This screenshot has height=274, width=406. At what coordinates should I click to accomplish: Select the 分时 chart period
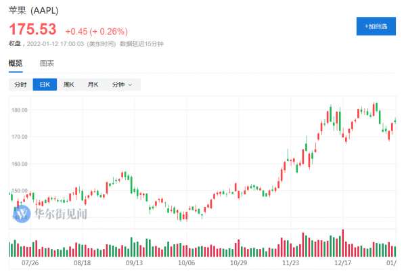[20, 85]
